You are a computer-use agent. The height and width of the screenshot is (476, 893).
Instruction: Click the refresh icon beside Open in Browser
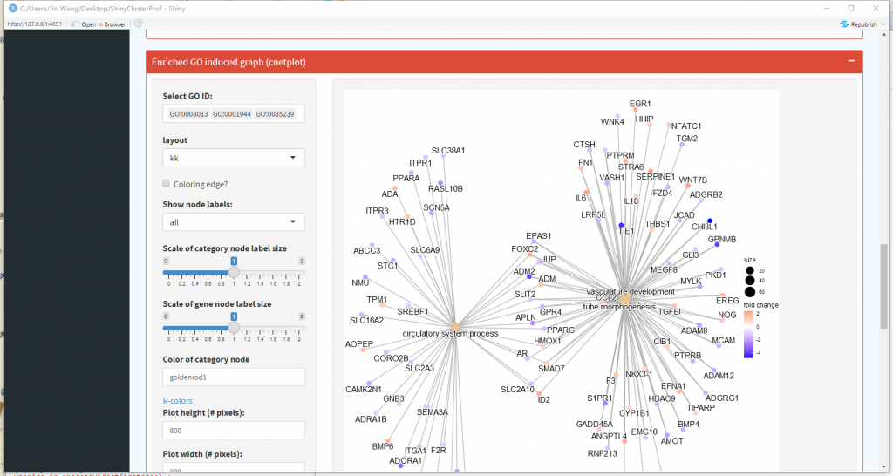point(138,24)
